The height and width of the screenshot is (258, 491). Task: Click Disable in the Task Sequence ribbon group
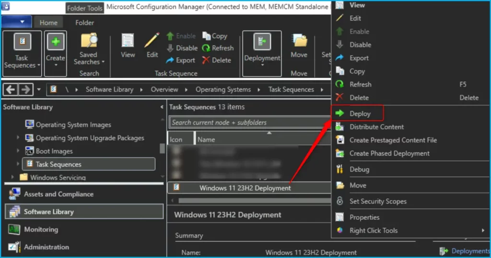(182, 48)
